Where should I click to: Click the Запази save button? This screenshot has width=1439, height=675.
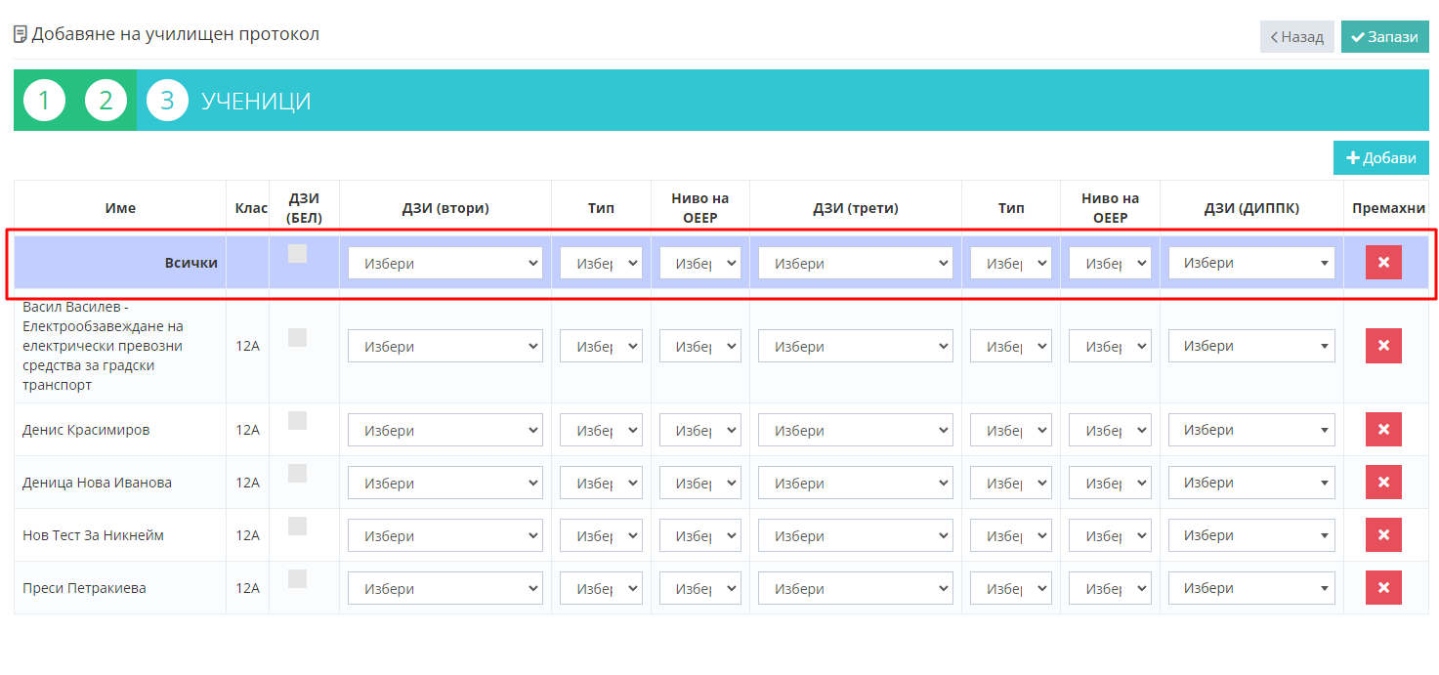(x=1384, y=37)
